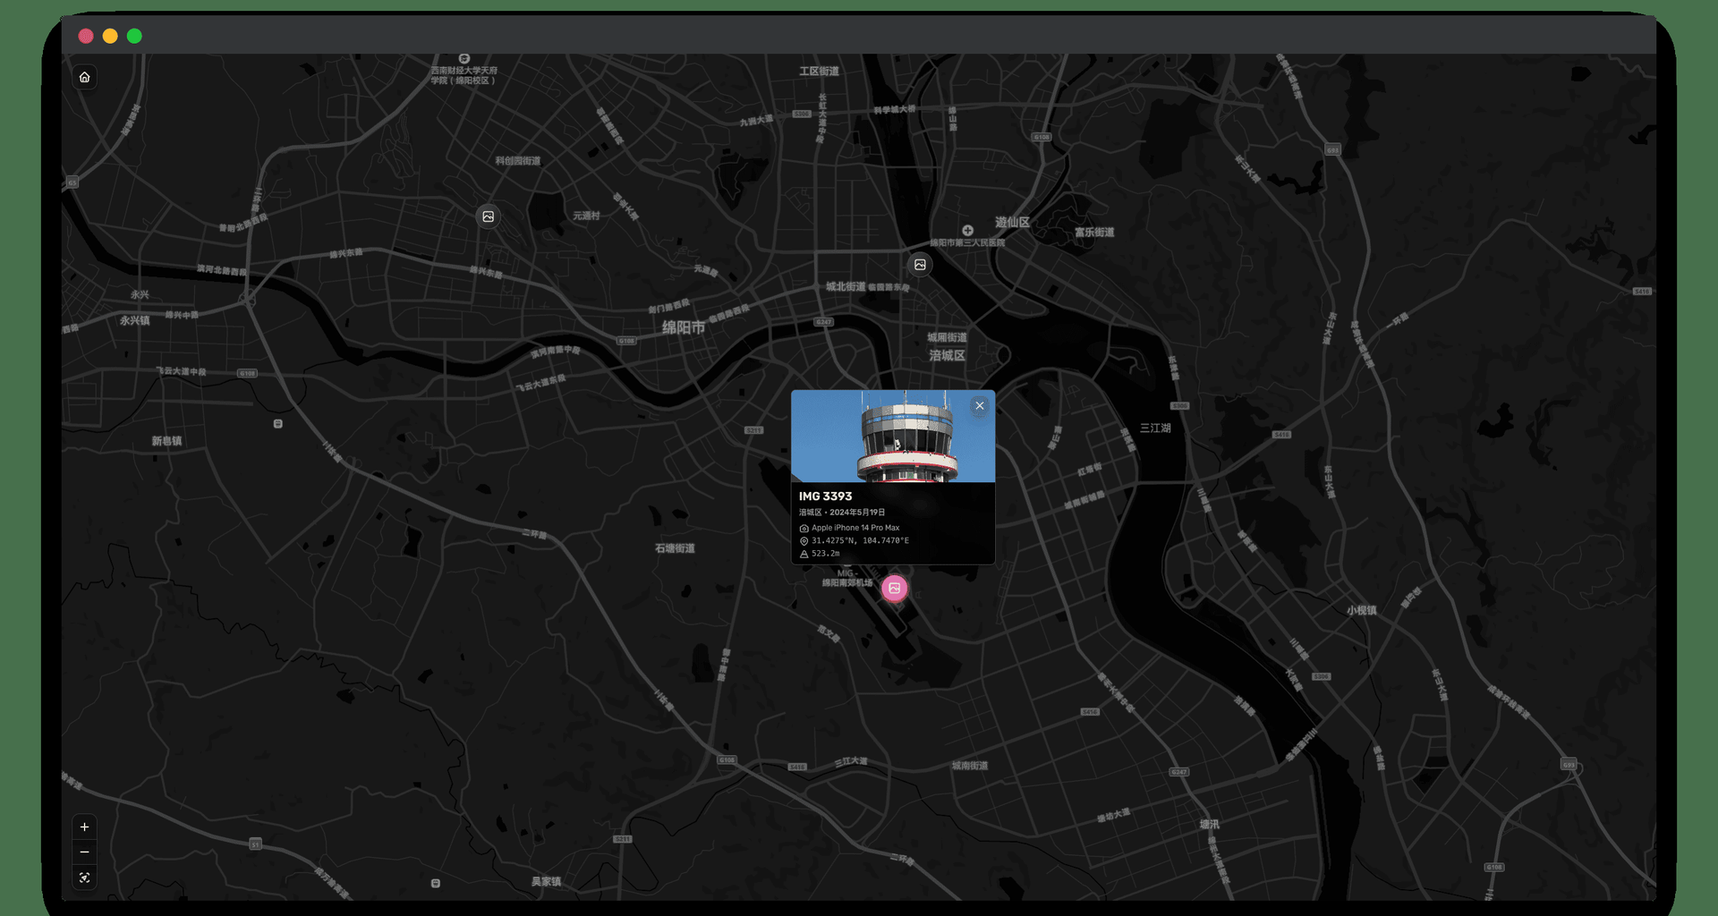1718x916 pixels.
Task: Click the altitude icon beside 523.2m
Action: click(804, 554)
